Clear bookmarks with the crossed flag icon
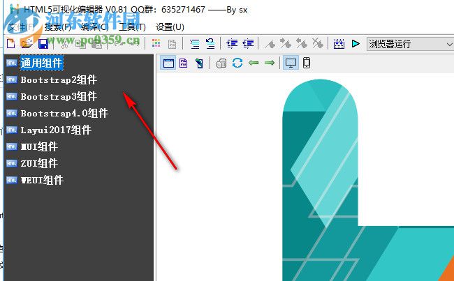The height and width of the screenshot is (281, 454). (318, 44)
